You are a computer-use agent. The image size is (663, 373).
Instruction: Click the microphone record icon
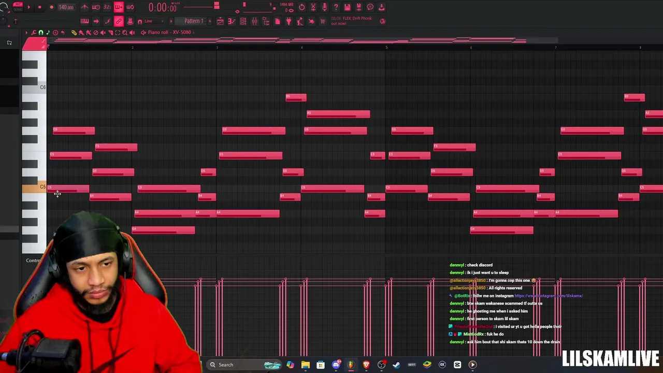coord(325,7)
